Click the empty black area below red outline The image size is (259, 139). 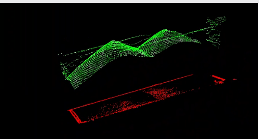(x=149, y=127)
